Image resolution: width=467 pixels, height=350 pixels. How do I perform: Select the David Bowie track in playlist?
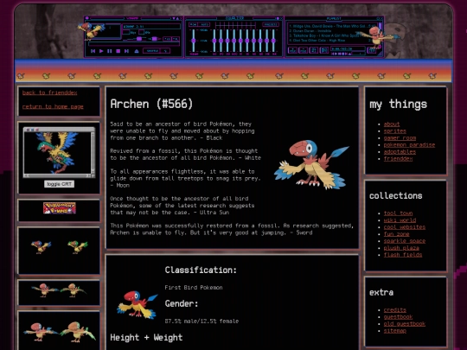tap(332, 26)
